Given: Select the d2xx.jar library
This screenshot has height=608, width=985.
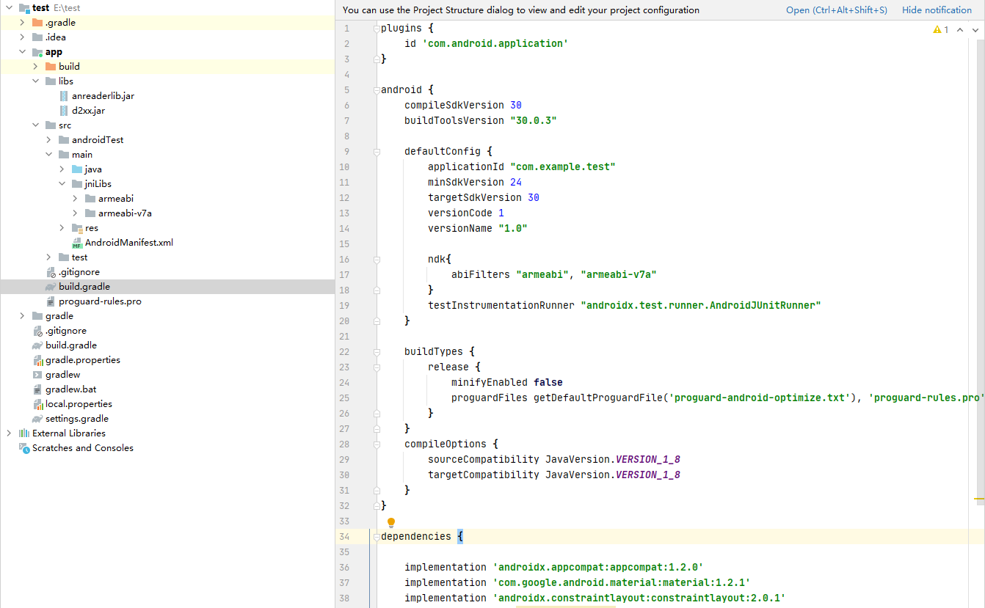Looking at the screenshot, I should click(88, 110).
